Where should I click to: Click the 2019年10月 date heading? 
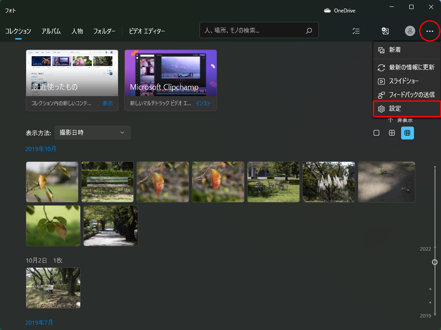tap(41, 149)
